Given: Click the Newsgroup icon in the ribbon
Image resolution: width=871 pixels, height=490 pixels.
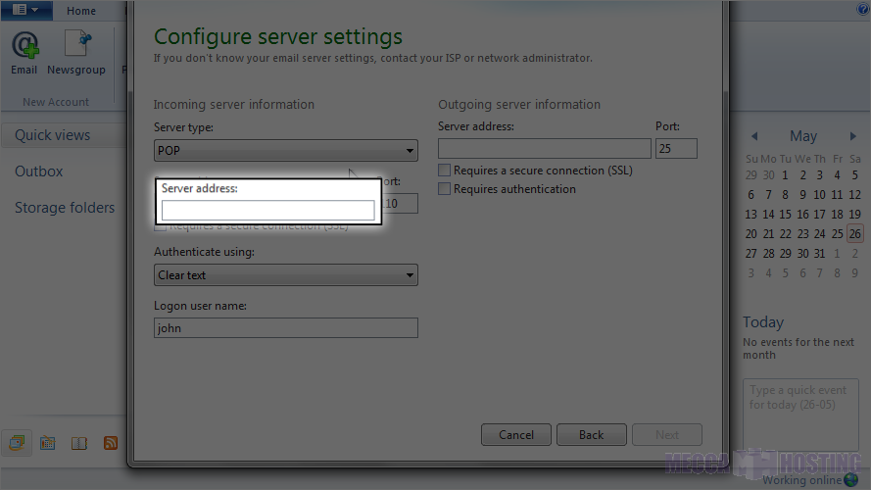Looking at the screenshot, I should pyautogui.click(x=76, y=51).
